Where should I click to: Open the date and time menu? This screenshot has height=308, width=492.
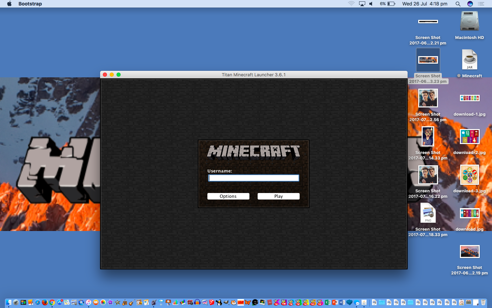click(425, 4)
